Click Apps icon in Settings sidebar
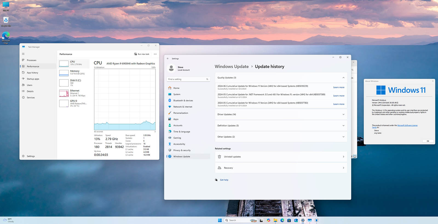 click(170, 119)
